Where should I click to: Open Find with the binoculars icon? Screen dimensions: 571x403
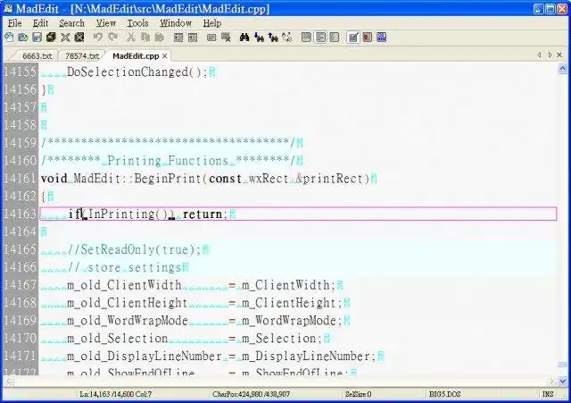(244, 38)
